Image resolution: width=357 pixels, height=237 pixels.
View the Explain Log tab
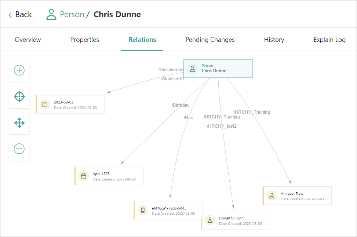point(329,40)
